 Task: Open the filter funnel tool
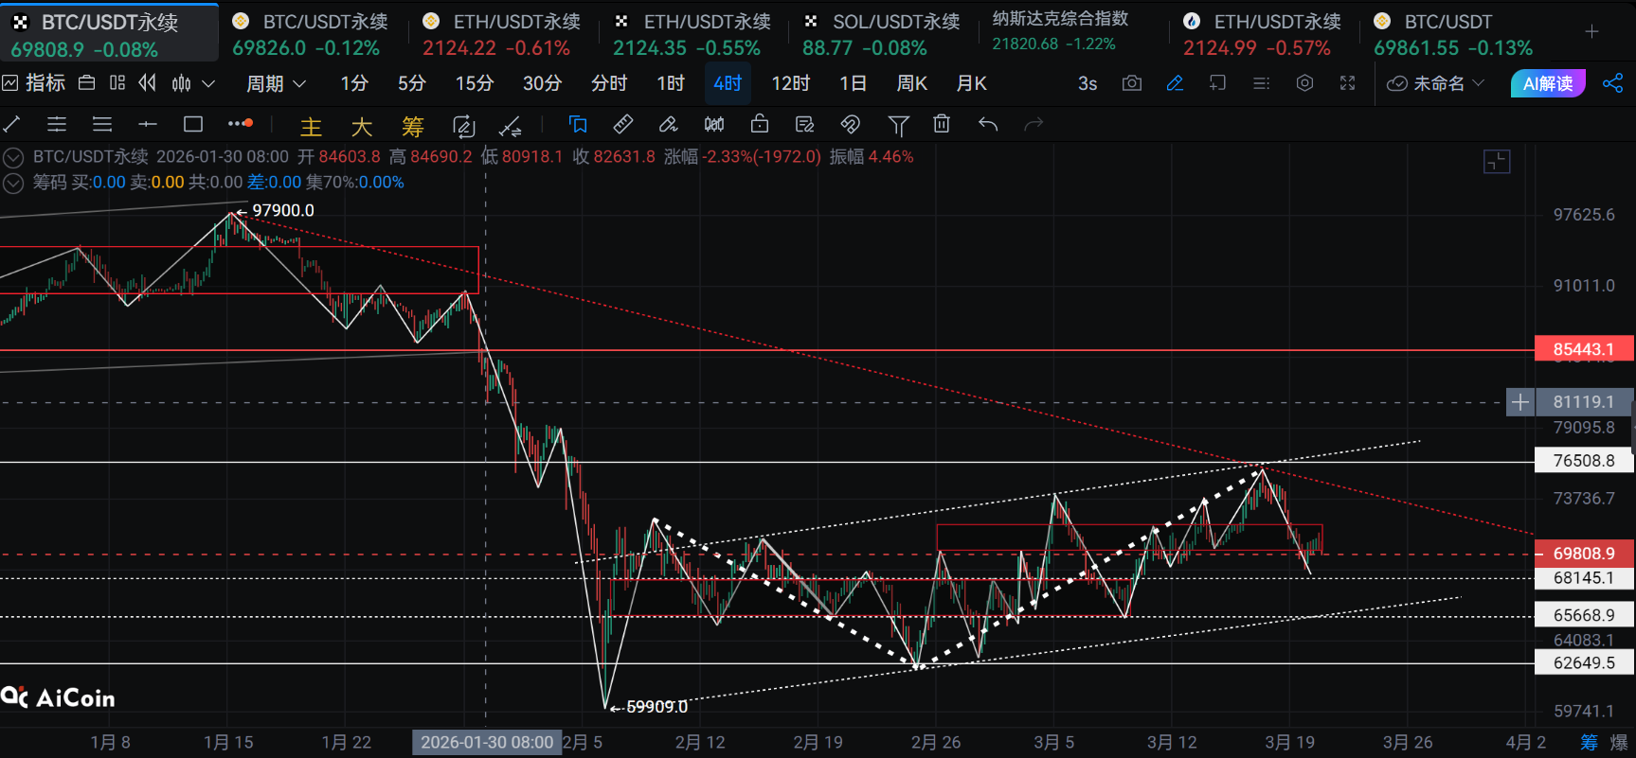[x=897, y=124]
